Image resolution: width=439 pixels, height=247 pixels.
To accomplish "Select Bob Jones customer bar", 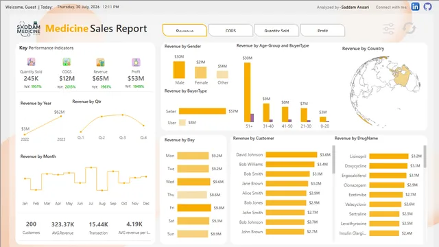I will click(286, 203).
